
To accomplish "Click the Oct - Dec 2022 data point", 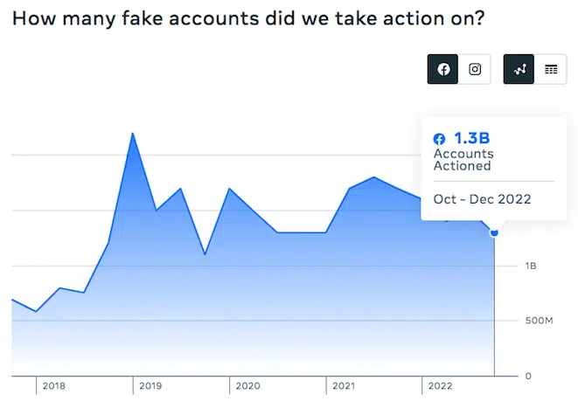I will point(495,232).
